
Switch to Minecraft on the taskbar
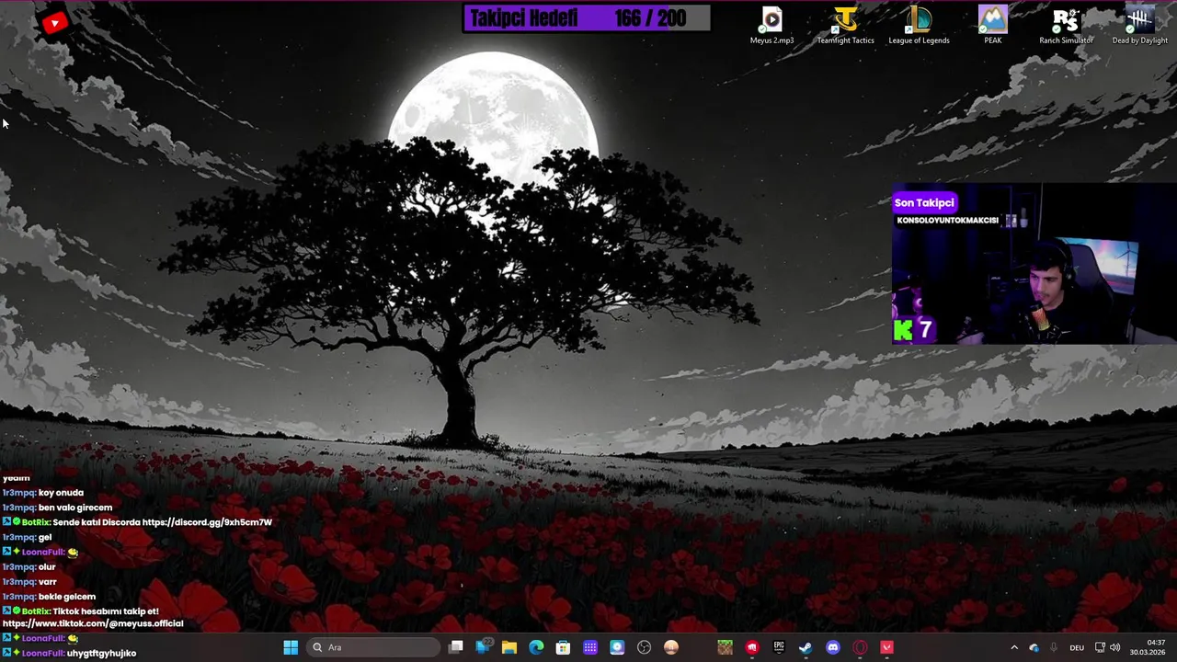tap(725, 647)
